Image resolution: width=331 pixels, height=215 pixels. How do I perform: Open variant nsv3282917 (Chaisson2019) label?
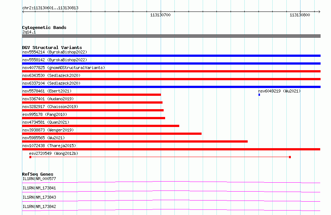(x=50, y=107)
